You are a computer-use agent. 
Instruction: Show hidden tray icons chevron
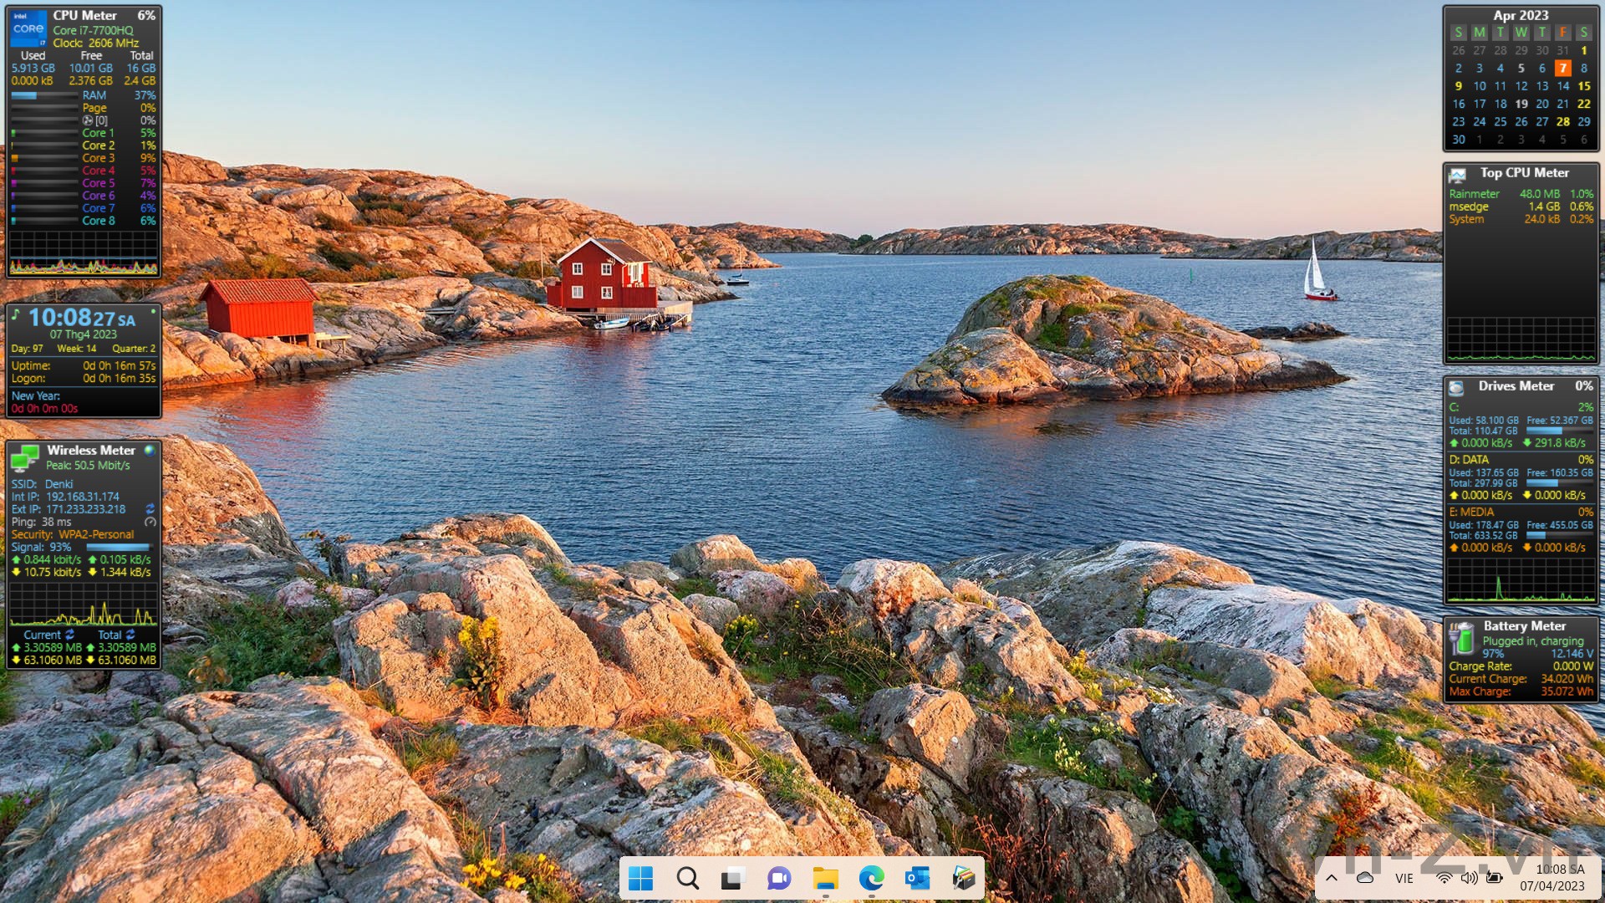(x=1331, y=878)
